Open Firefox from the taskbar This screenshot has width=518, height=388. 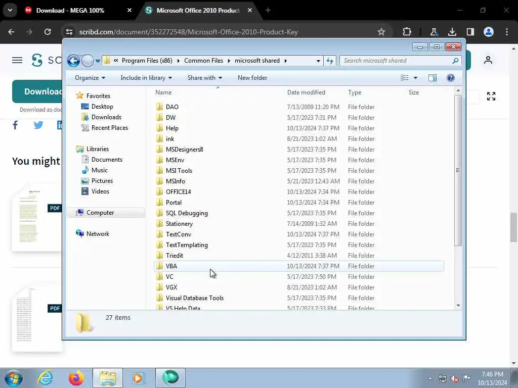coord(76,378)
